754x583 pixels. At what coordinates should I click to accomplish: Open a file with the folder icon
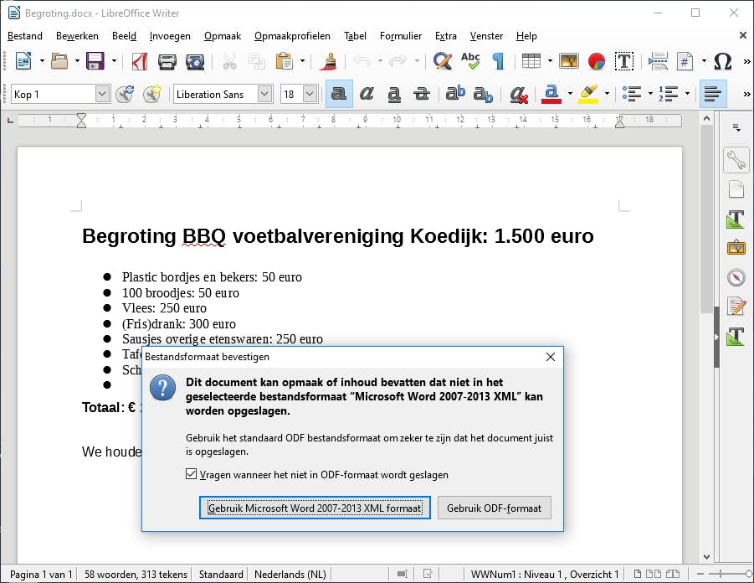point(59,61)
